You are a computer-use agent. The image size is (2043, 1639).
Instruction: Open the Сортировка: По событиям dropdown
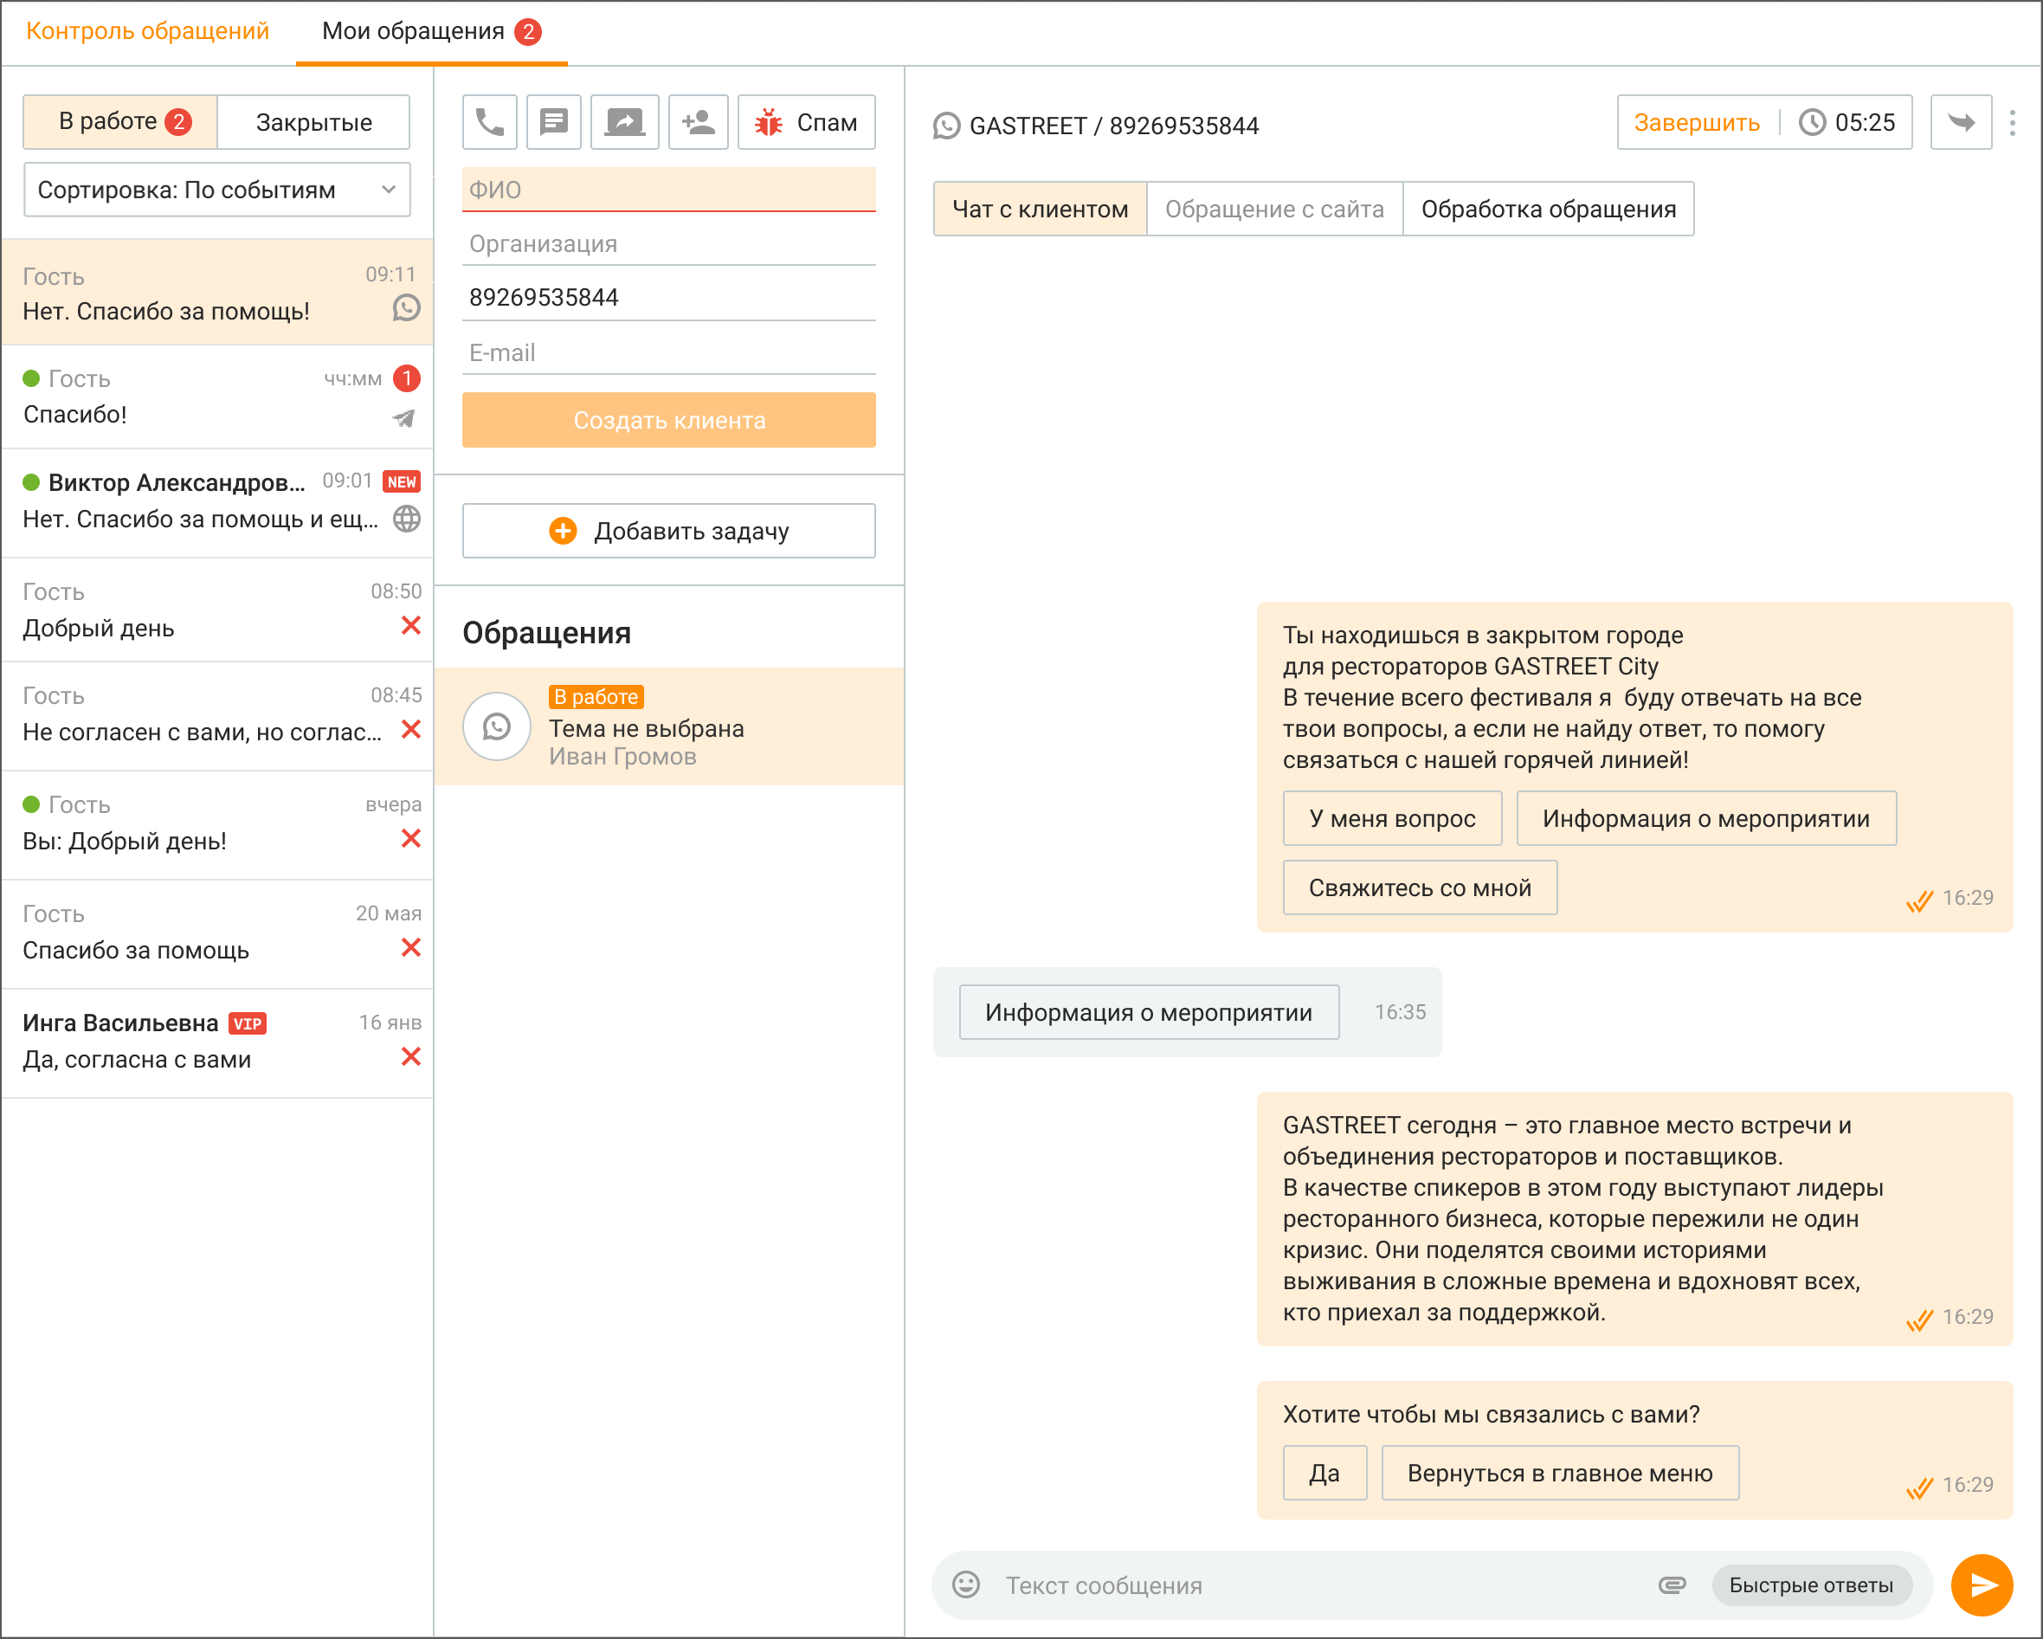pos(217,190)
